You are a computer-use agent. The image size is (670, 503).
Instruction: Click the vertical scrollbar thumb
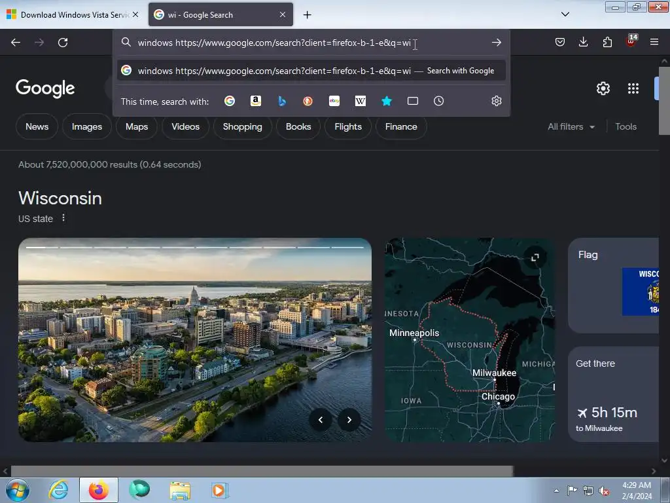[664, 100]
